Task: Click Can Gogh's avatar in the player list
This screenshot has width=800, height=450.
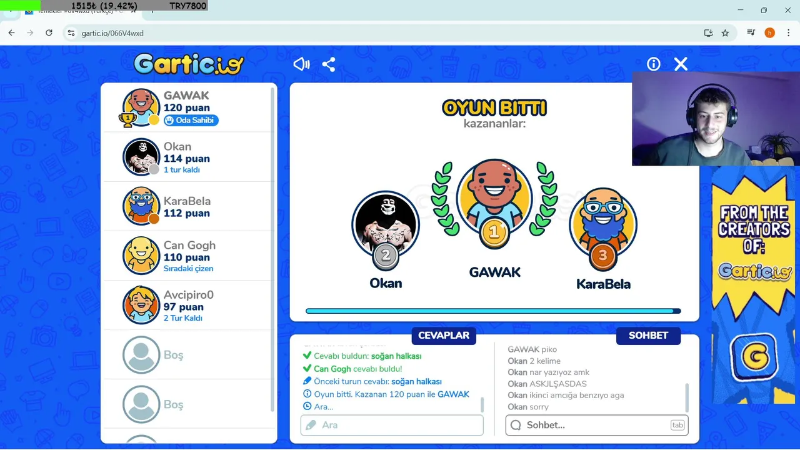Action: pyautogui.click(x=141, y=255)
